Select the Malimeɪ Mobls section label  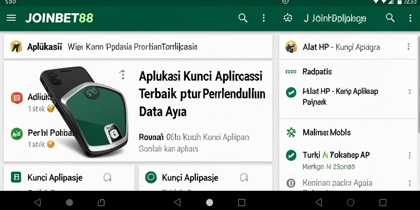[x=326, y=132]
